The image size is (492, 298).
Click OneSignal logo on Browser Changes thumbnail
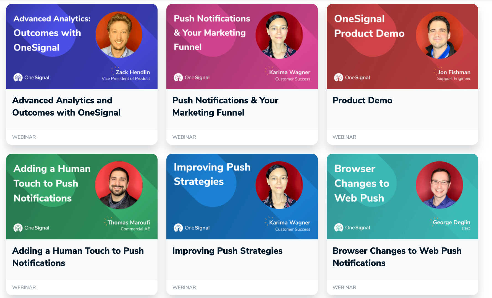coord(352,228)
